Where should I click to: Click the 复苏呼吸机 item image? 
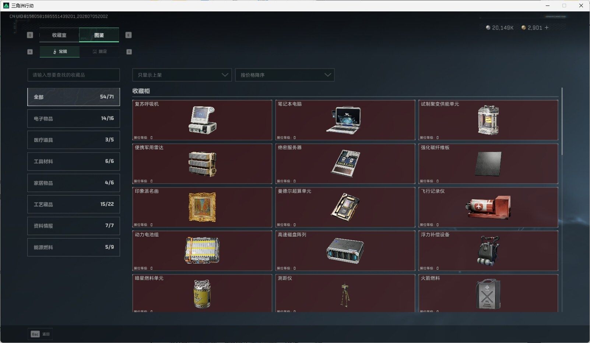pyautogui.click(x=202, y=120)
